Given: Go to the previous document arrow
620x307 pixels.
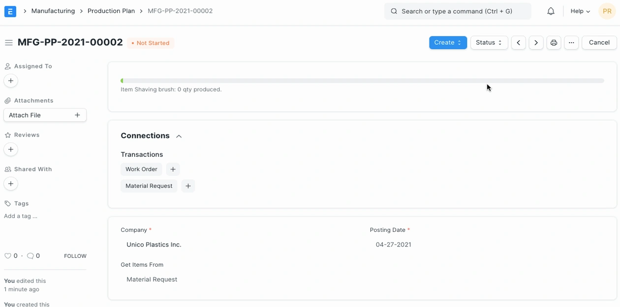Looking at the screenshot, I should (x=518, y=43).
